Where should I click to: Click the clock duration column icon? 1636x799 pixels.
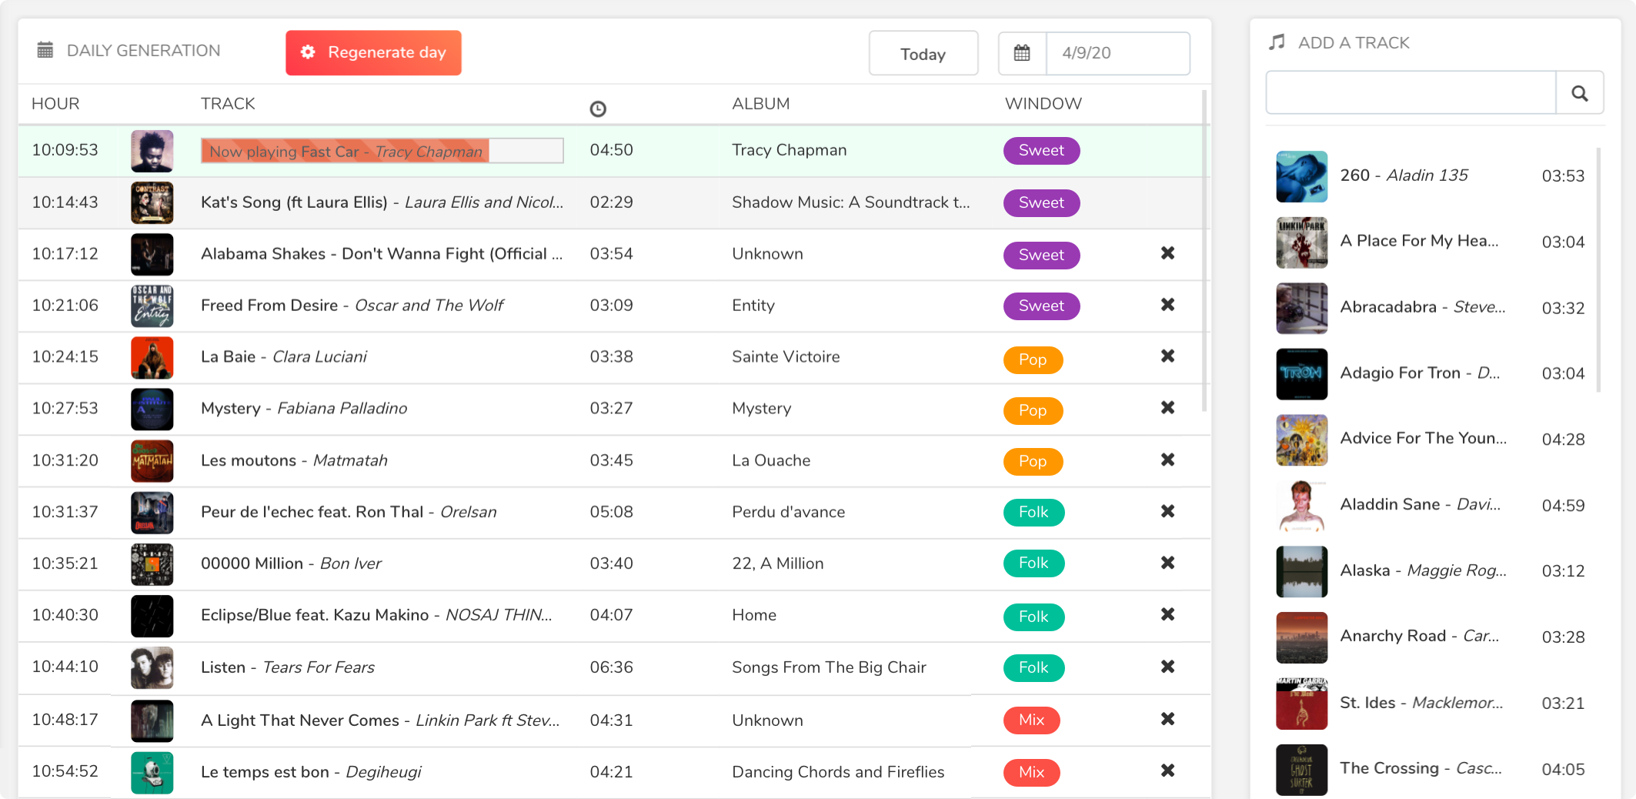(598, 109)
